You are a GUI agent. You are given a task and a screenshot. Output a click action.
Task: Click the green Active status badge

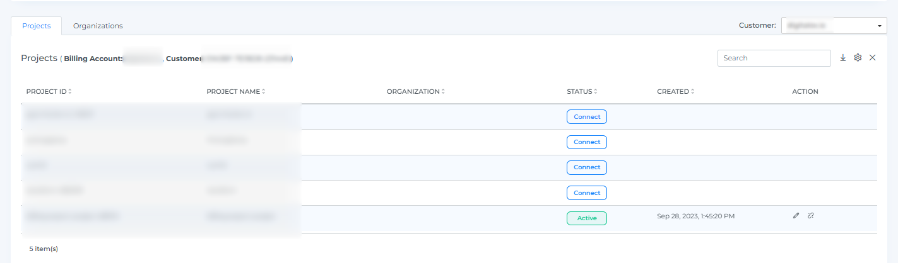[x=587, y=218]
